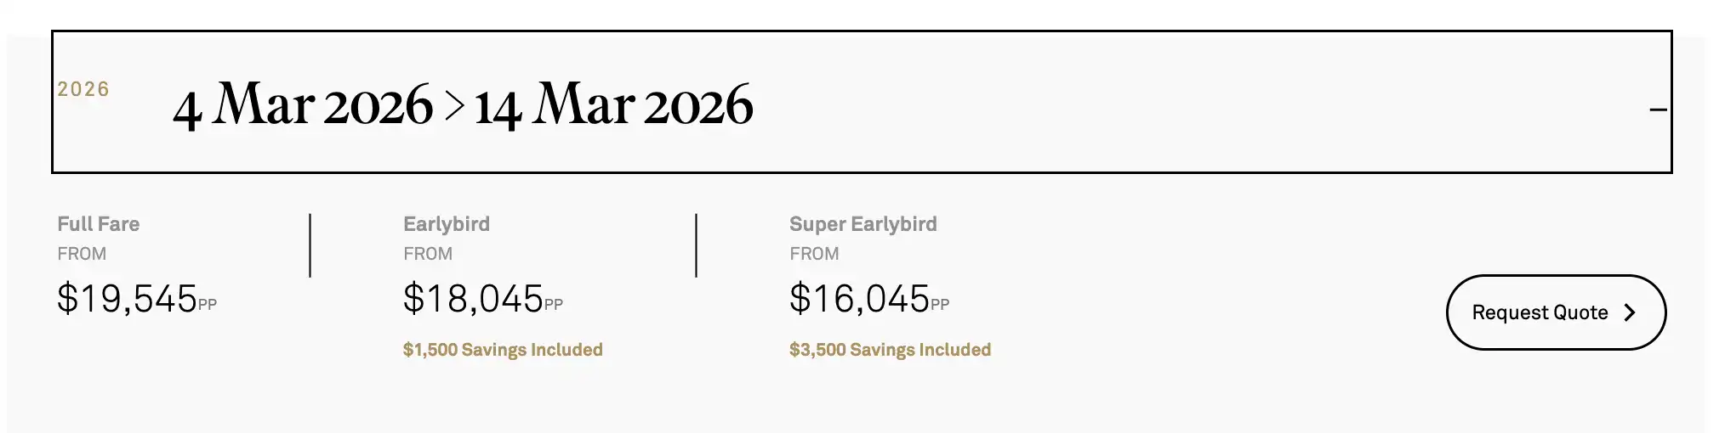Screen dimensions: 1725x433
Task: Collapse the departure using the minus icon
Action: tap(1658, 110)
